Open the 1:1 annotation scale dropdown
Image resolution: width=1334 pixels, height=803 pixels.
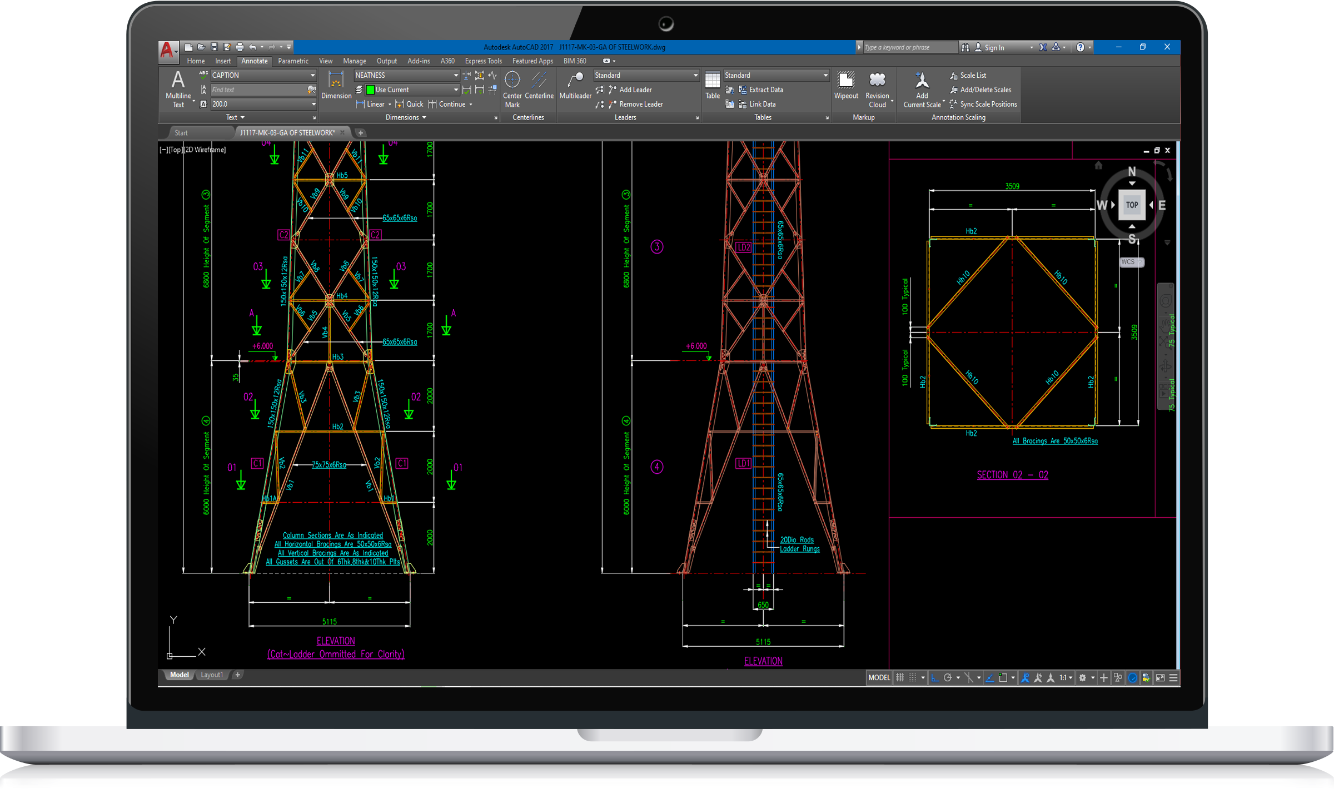pyautogui.click(x=1066, y=677)
